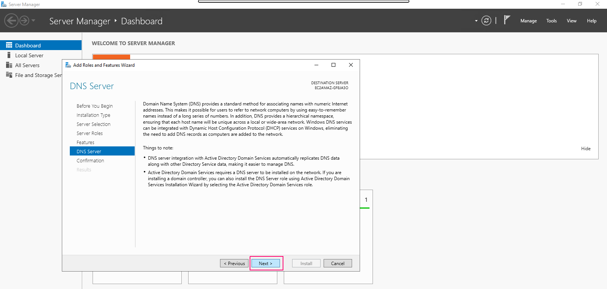Click the Hide link in welcome panel

click(x=586, y=149)
